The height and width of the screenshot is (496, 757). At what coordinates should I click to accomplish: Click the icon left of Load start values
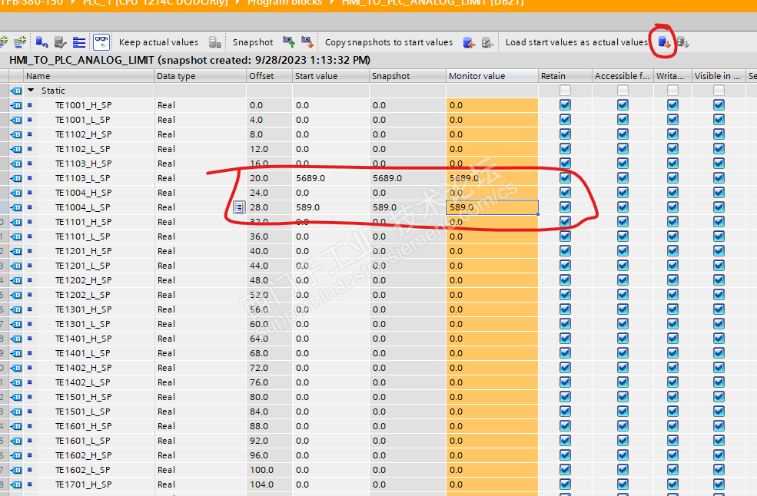486,42
